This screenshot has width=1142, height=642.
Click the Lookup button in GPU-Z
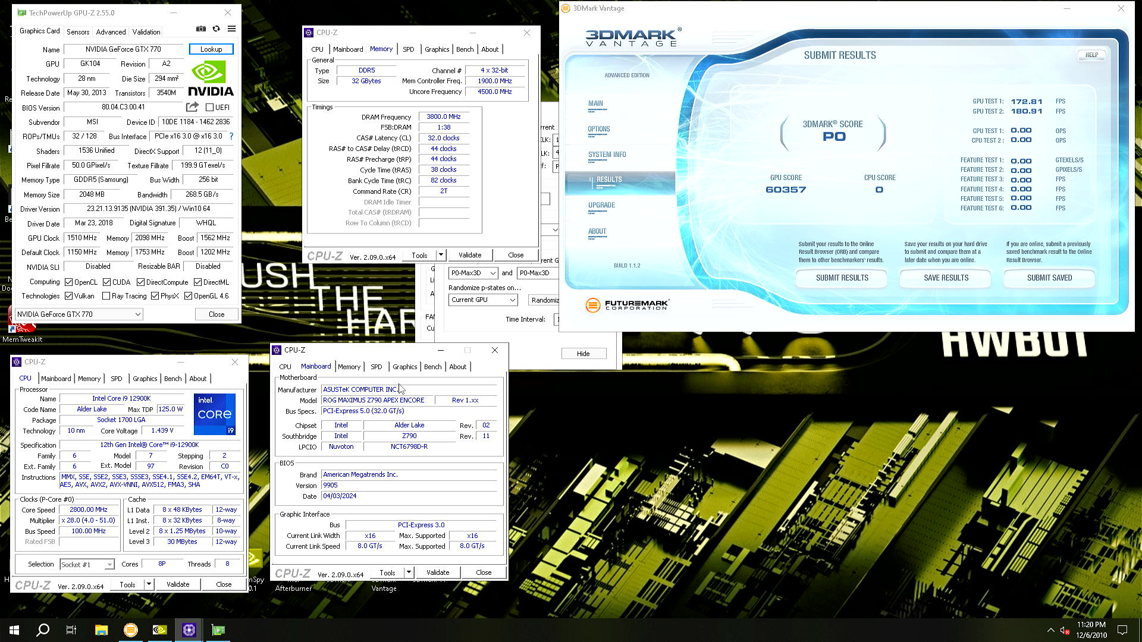point(211,49)
